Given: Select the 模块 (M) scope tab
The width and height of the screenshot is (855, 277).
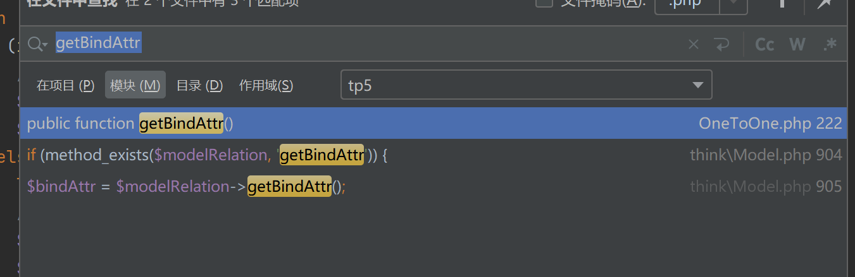Looking at the screenshot, I should pos(135,85).
